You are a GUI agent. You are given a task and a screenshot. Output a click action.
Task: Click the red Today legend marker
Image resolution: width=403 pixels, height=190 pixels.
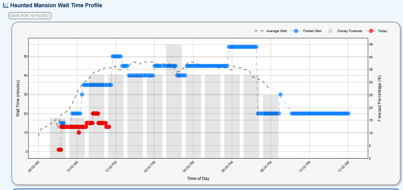pos(371,31)
